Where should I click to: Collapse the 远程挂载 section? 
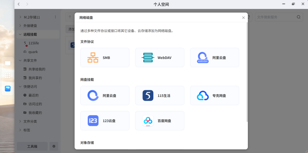tap(20, 35)
